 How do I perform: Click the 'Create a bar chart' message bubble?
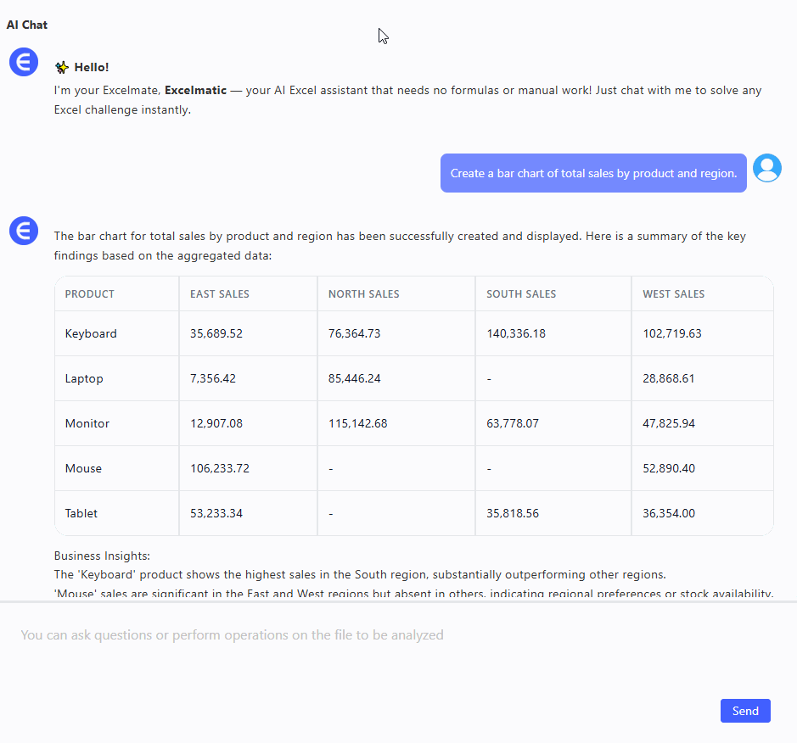tap(593, 173)
